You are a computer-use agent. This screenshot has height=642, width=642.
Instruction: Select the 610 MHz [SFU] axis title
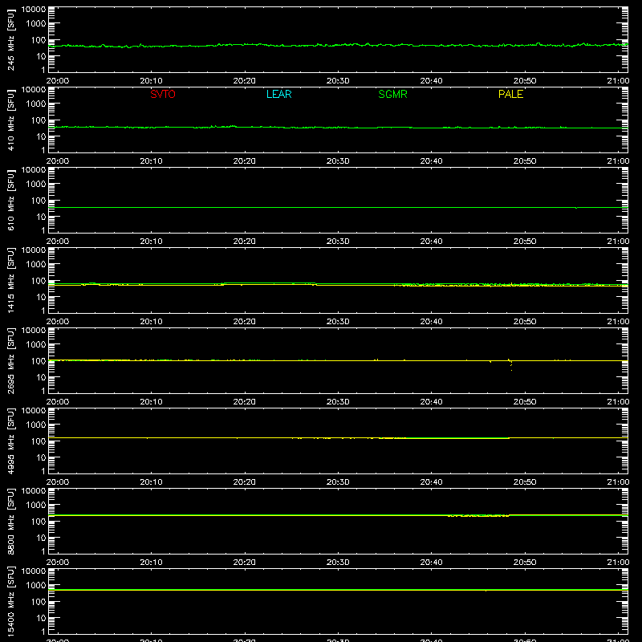[10, 201]
